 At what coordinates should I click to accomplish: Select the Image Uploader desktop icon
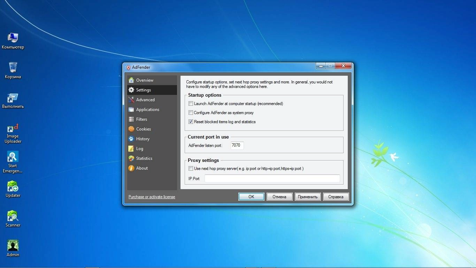click(13, 133)
